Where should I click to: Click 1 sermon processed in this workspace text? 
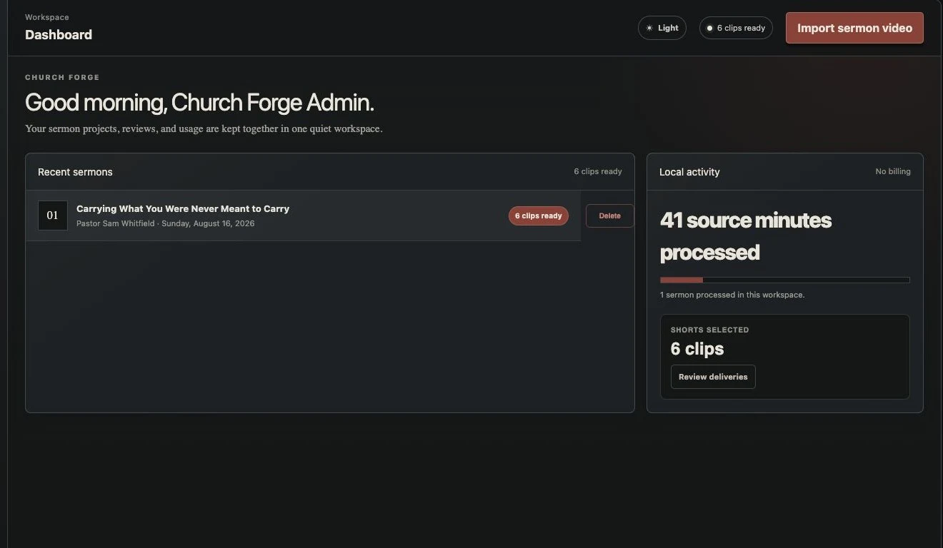point(732,295)
